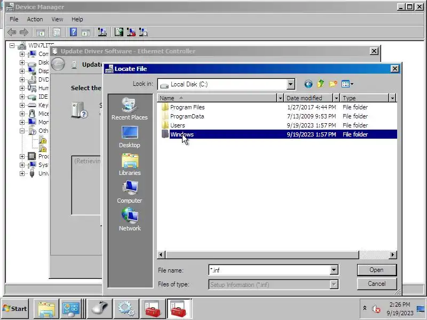The width and height of the screenshot is (427, 320).
Task: Click Forward arrow in Device Manager toolbar
Action: tap(23, 33)
